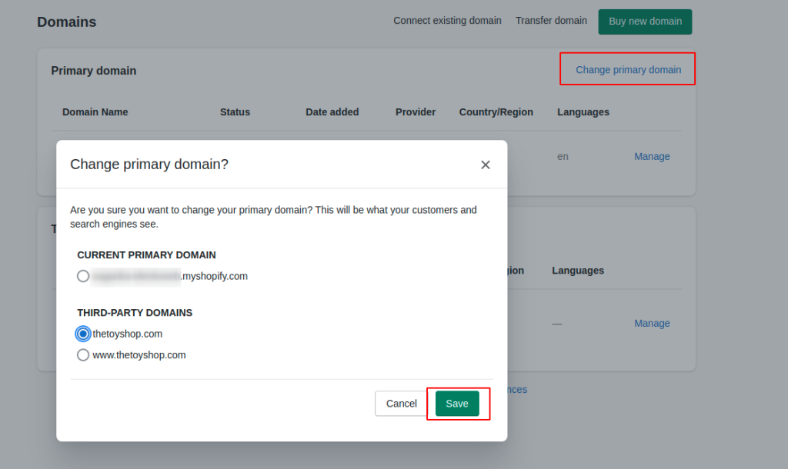788x469 pixels.
Task: Click the Status column header
Action: [x=235, y=112]
